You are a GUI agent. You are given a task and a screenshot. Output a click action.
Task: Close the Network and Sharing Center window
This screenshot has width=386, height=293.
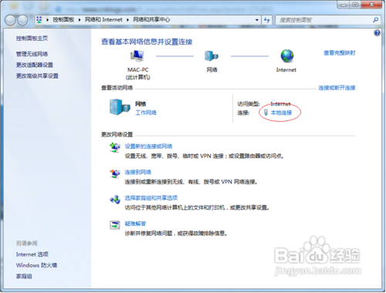371,5
